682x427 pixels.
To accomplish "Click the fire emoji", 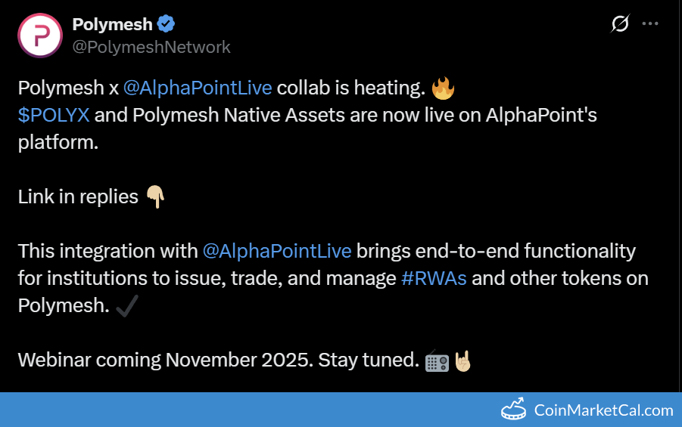I will 443,88.
